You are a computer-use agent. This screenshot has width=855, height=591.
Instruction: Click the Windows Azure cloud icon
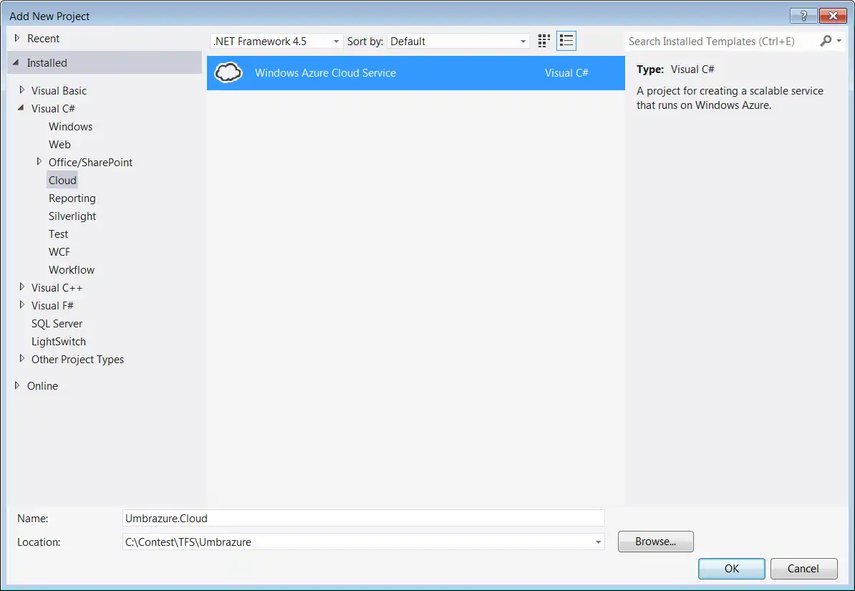point(228,72)
